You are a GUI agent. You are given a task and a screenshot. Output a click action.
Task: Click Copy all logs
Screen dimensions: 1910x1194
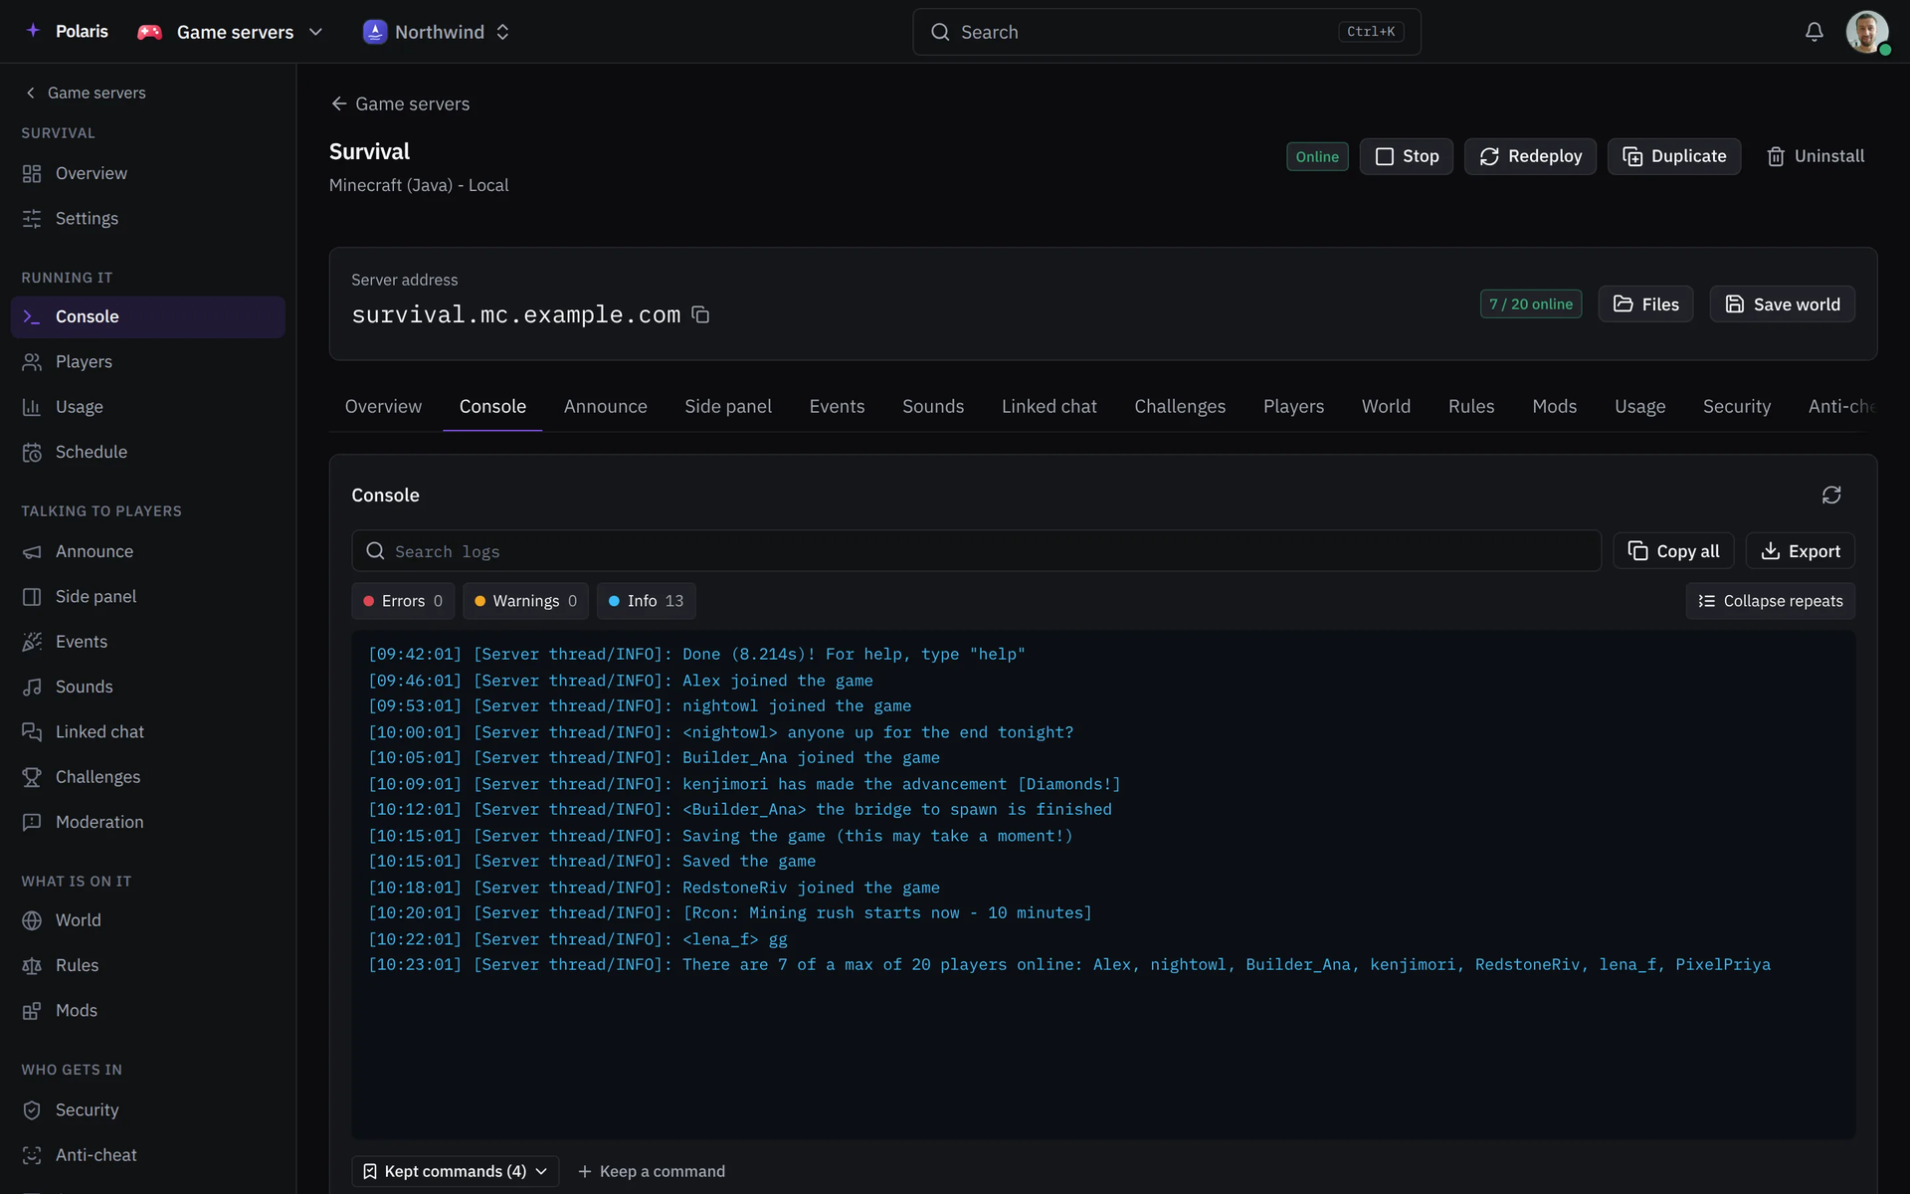coord(1673,551)
